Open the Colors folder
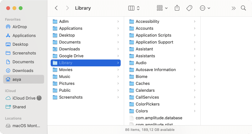The width and height of the screenshot is (252, 134). [x=162, y=111]
